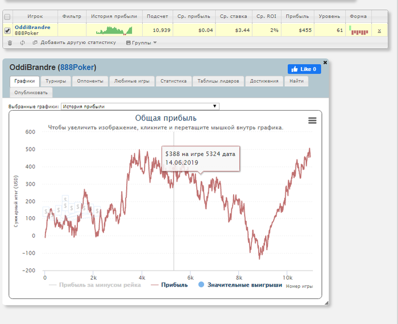
Task: Toggle the Прибыль legend series
Action: [x=169, y=285]
